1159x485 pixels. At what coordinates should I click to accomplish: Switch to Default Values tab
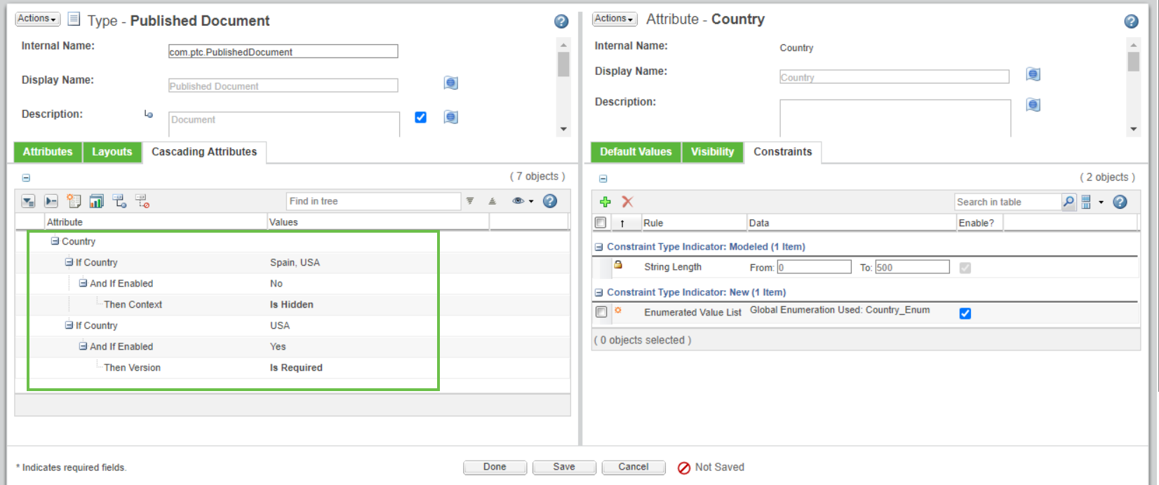click(636, 152)
